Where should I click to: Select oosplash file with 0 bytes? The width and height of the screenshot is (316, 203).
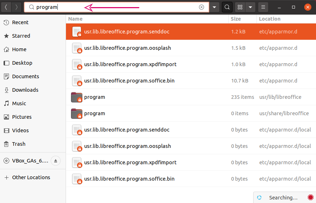(x=191, y=146)
